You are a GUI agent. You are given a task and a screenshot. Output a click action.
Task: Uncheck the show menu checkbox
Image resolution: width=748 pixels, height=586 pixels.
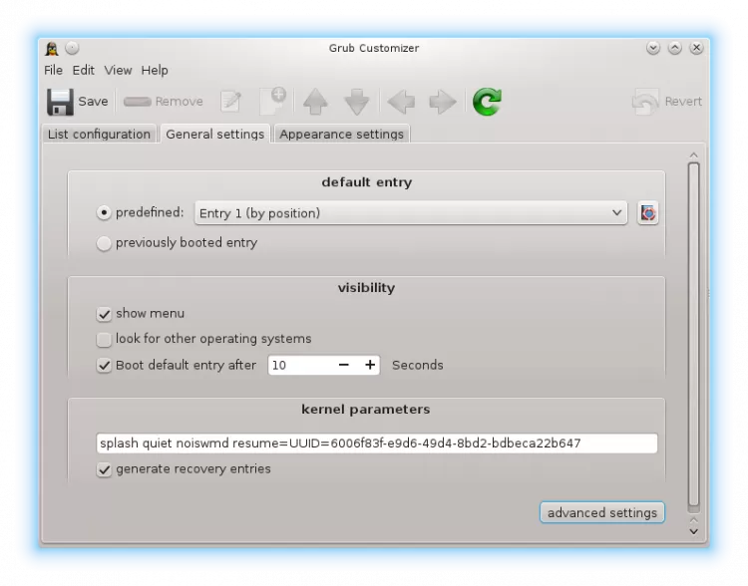(104, 314)
